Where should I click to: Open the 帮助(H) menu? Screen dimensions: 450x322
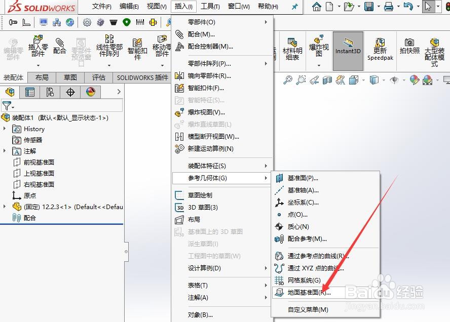point(268,6)
